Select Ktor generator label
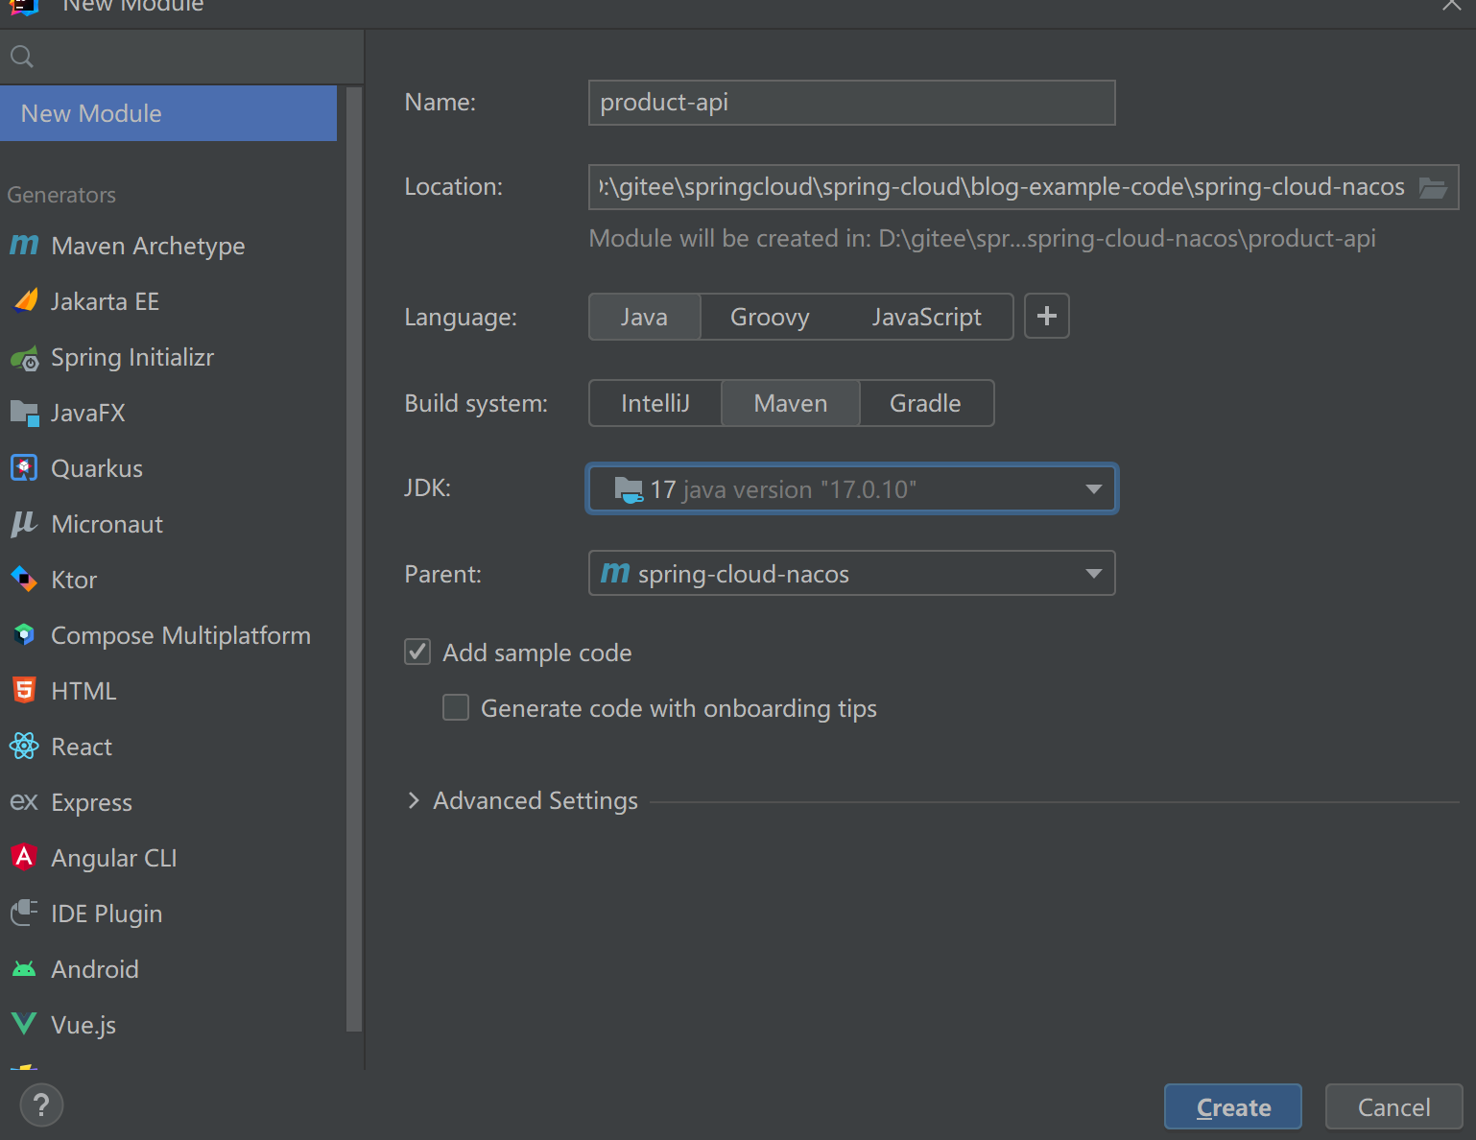This screenshot has width=1476, height=1140. point(74,580)
